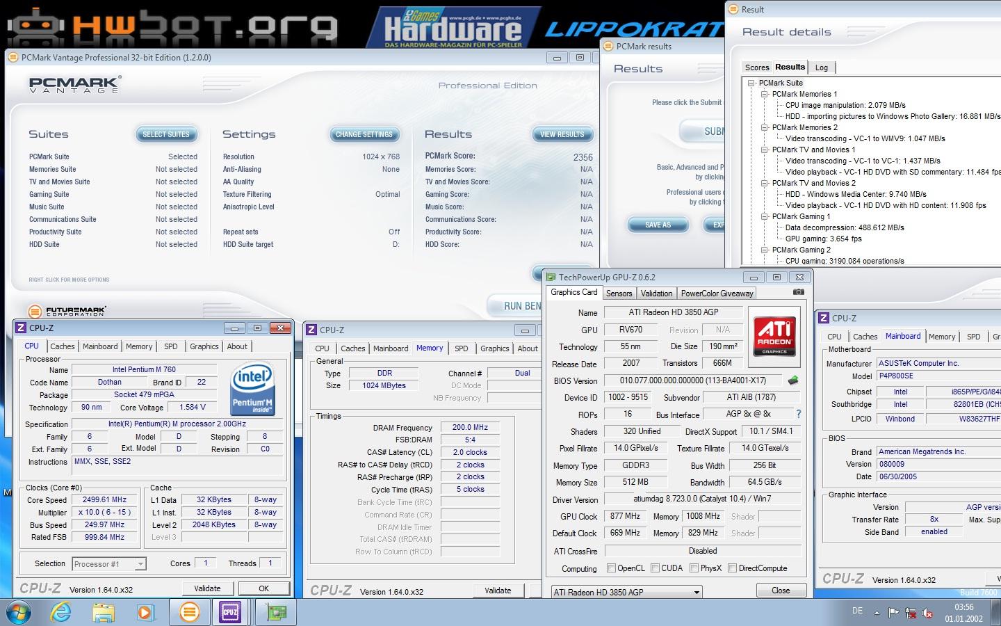Open the Scores tab in the Result window
Image resolution: width=1001 pixels, height=626 pixels.
click(757, 67)
